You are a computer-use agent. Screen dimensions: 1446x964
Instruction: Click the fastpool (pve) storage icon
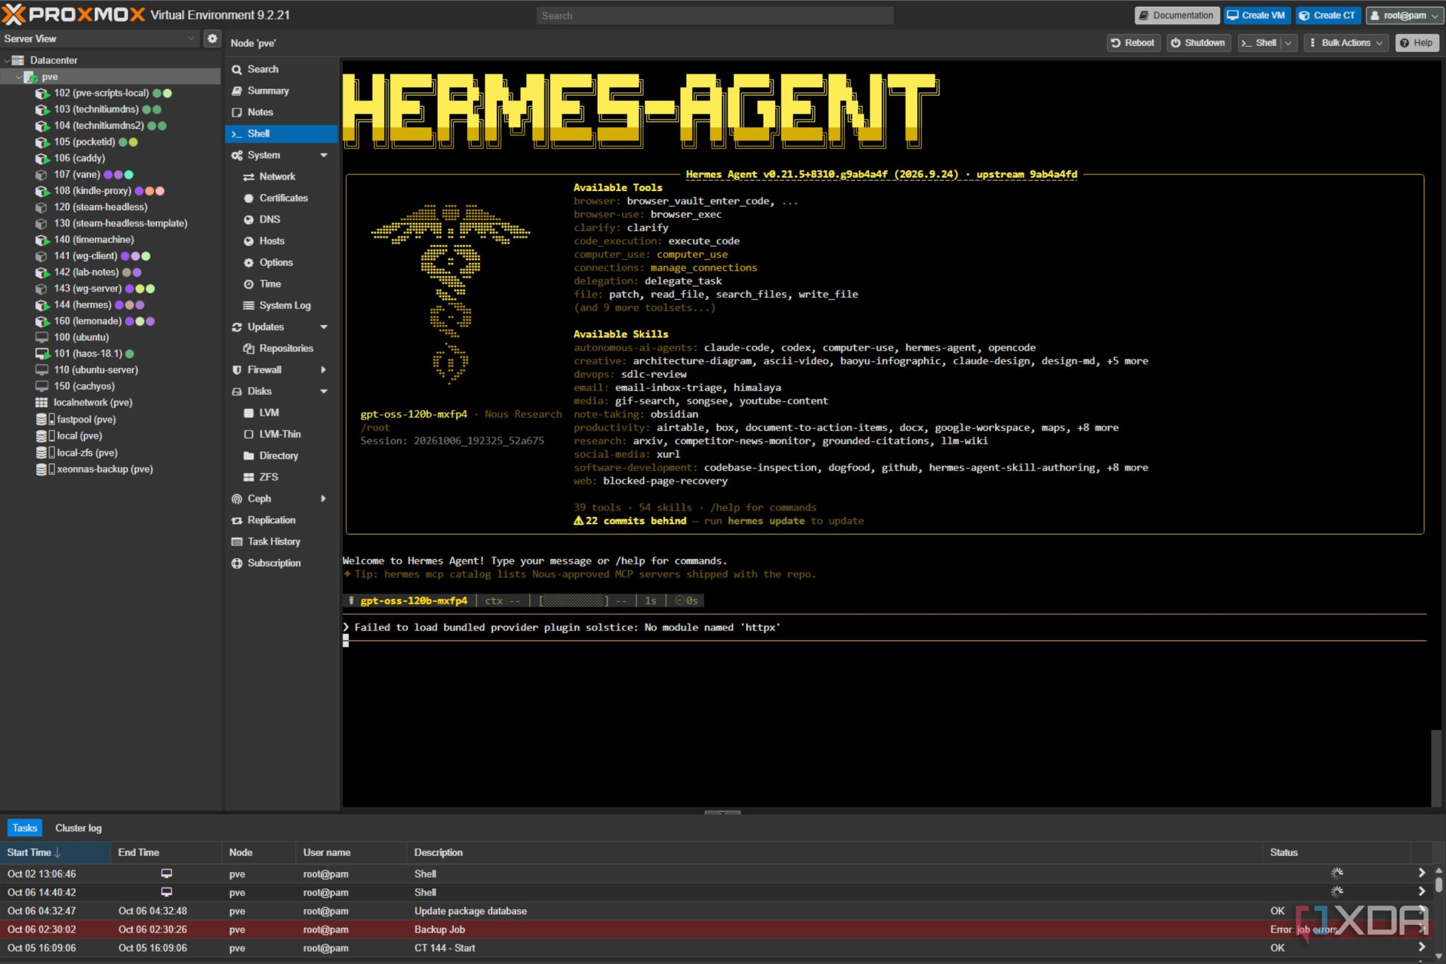[45, 419]
